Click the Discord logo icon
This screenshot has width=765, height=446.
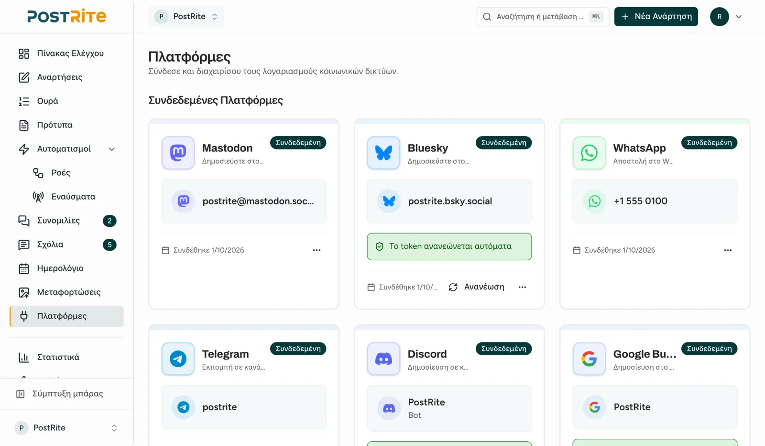(383, 359)
